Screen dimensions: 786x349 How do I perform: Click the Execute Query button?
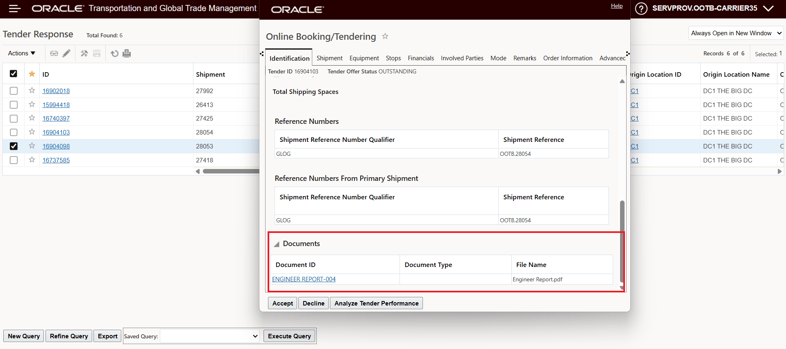pos(289,336)
